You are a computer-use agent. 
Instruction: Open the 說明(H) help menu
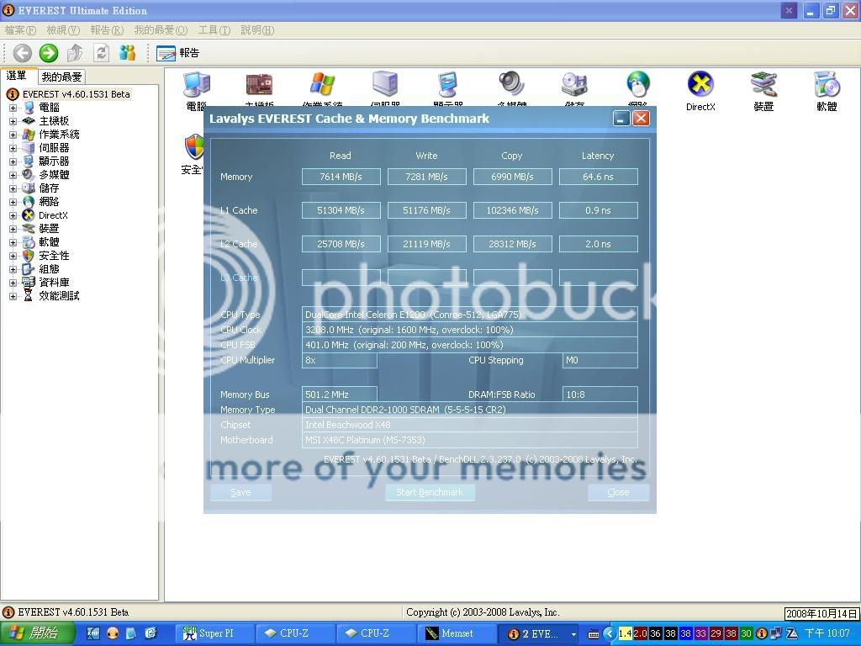[x=257, y=30]
